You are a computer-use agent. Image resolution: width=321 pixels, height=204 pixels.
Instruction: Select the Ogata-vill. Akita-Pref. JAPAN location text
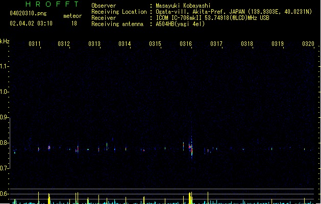tap(234, 12)
